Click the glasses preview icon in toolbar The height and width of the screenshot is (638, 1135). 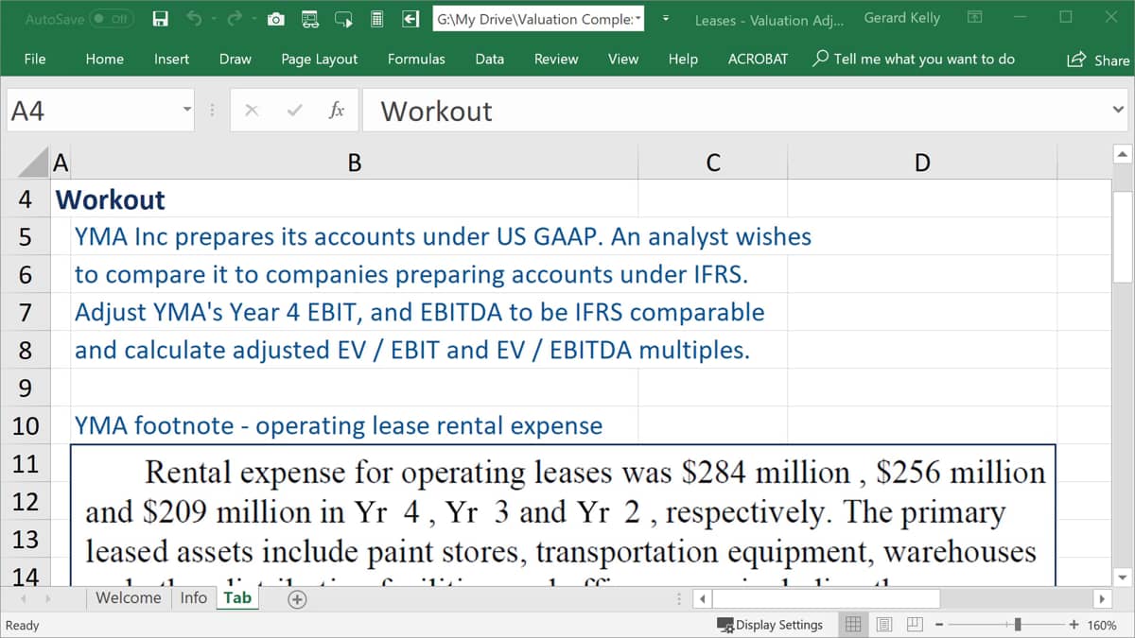pos(309,19)
